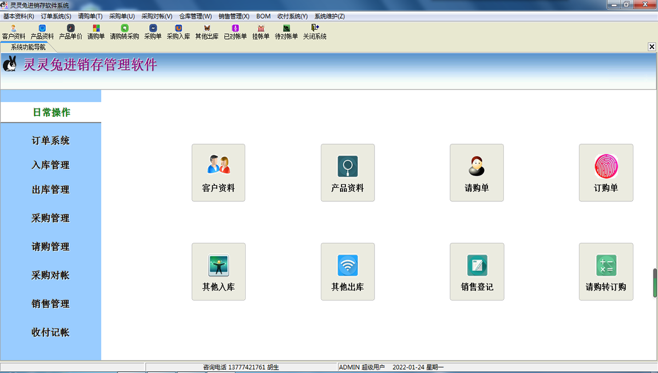Open 其他入库 tile
The image size is (658, 373).
click(218, 272)
